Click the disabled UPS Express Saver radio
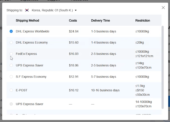 (x=11, y=104)
